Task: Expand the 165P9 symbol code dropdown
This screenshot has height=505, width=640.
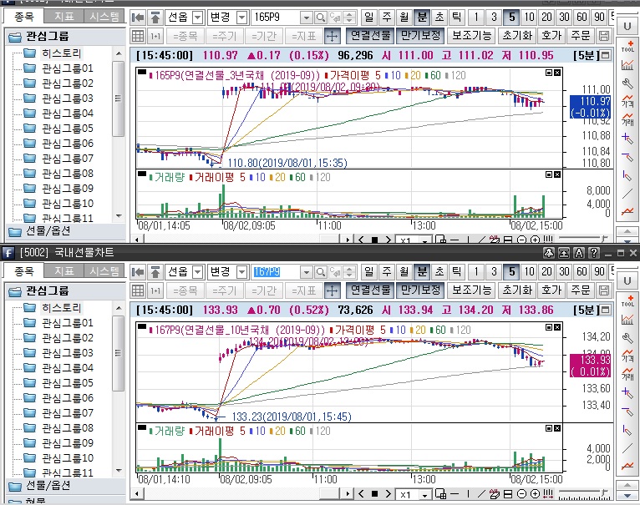Action: click(307, 18)
